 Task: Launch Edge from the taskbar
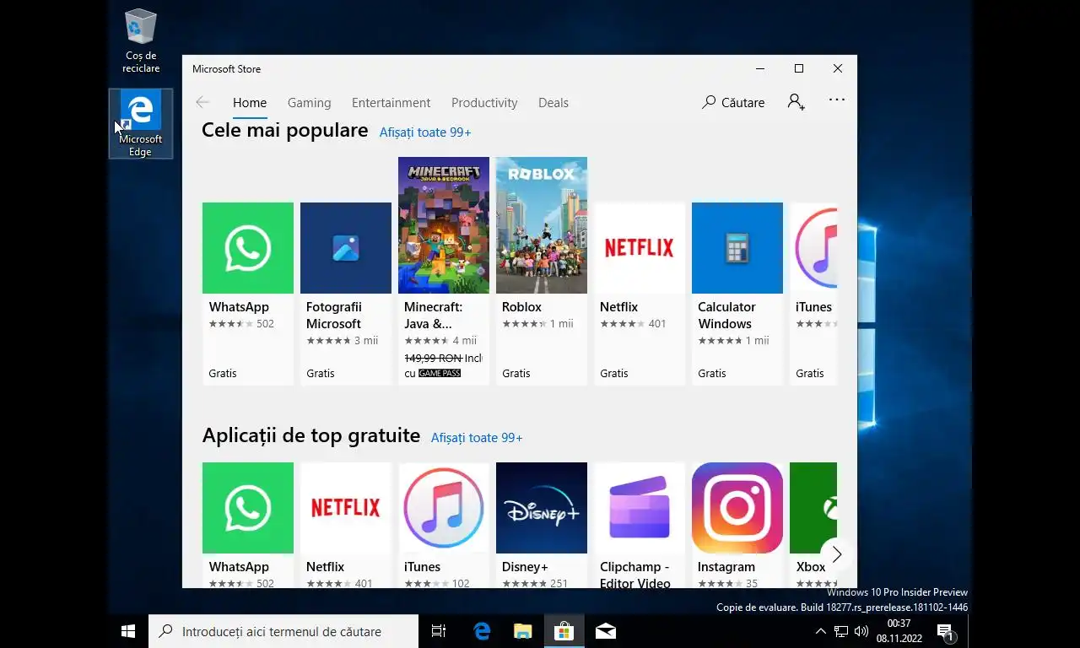[482, 631]
